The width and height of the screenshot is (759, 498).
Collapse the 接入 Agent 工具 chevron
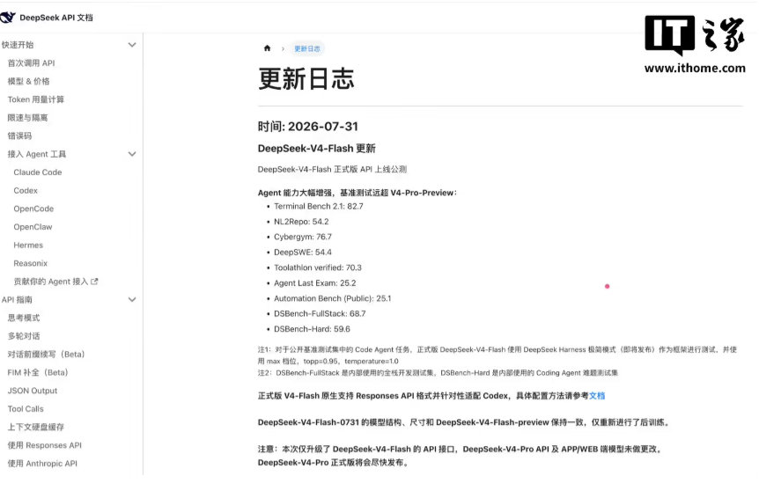(x=132, y=154)
